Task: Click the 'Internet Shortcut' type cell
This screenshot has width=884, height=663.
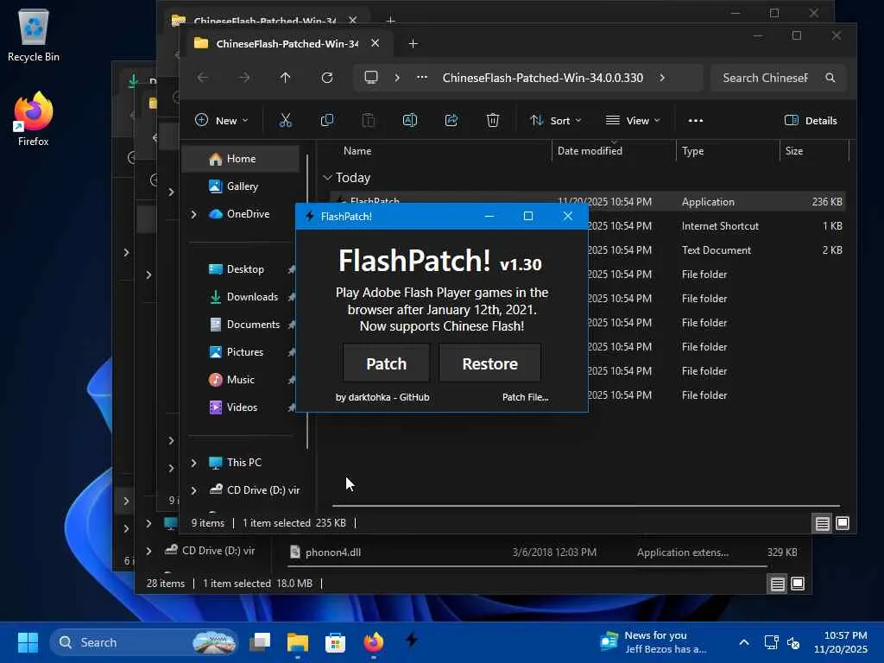Action: click(720, 225)
